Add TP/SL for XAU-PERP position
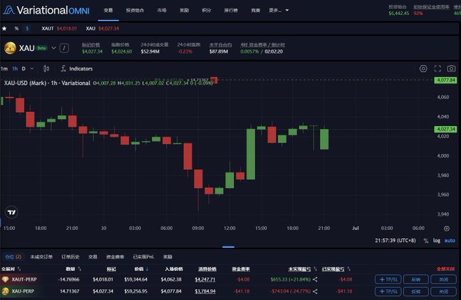Viewport: 461px width, 300px height. (388, 291)
